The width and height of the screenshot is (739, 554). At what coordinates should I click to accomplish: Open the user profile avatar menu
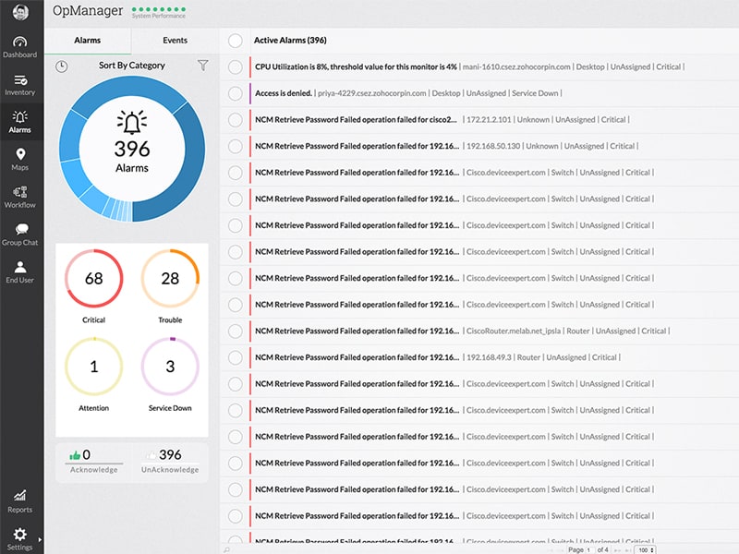pos(19,13)
